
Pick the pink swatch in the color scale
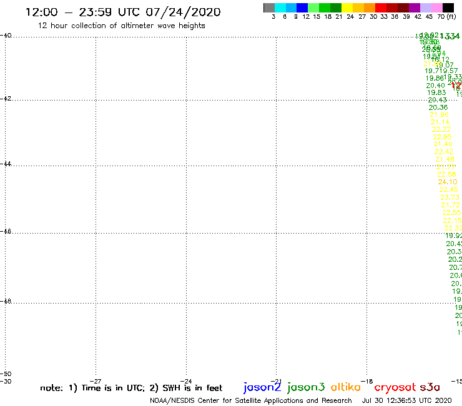pos(436,7)
